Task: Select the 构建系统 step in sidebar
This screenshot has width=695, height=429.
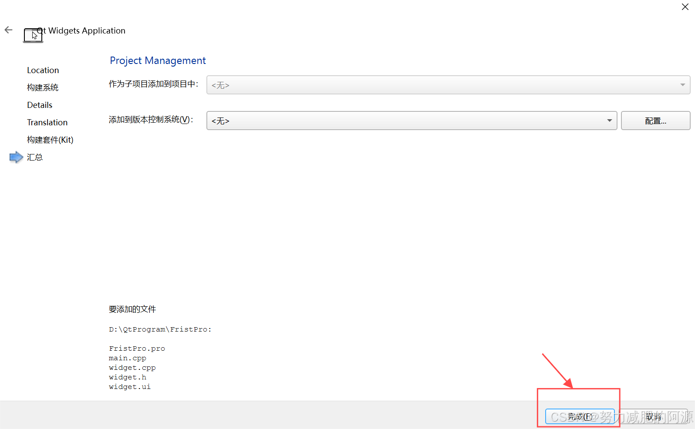Action: click(43, 87)
